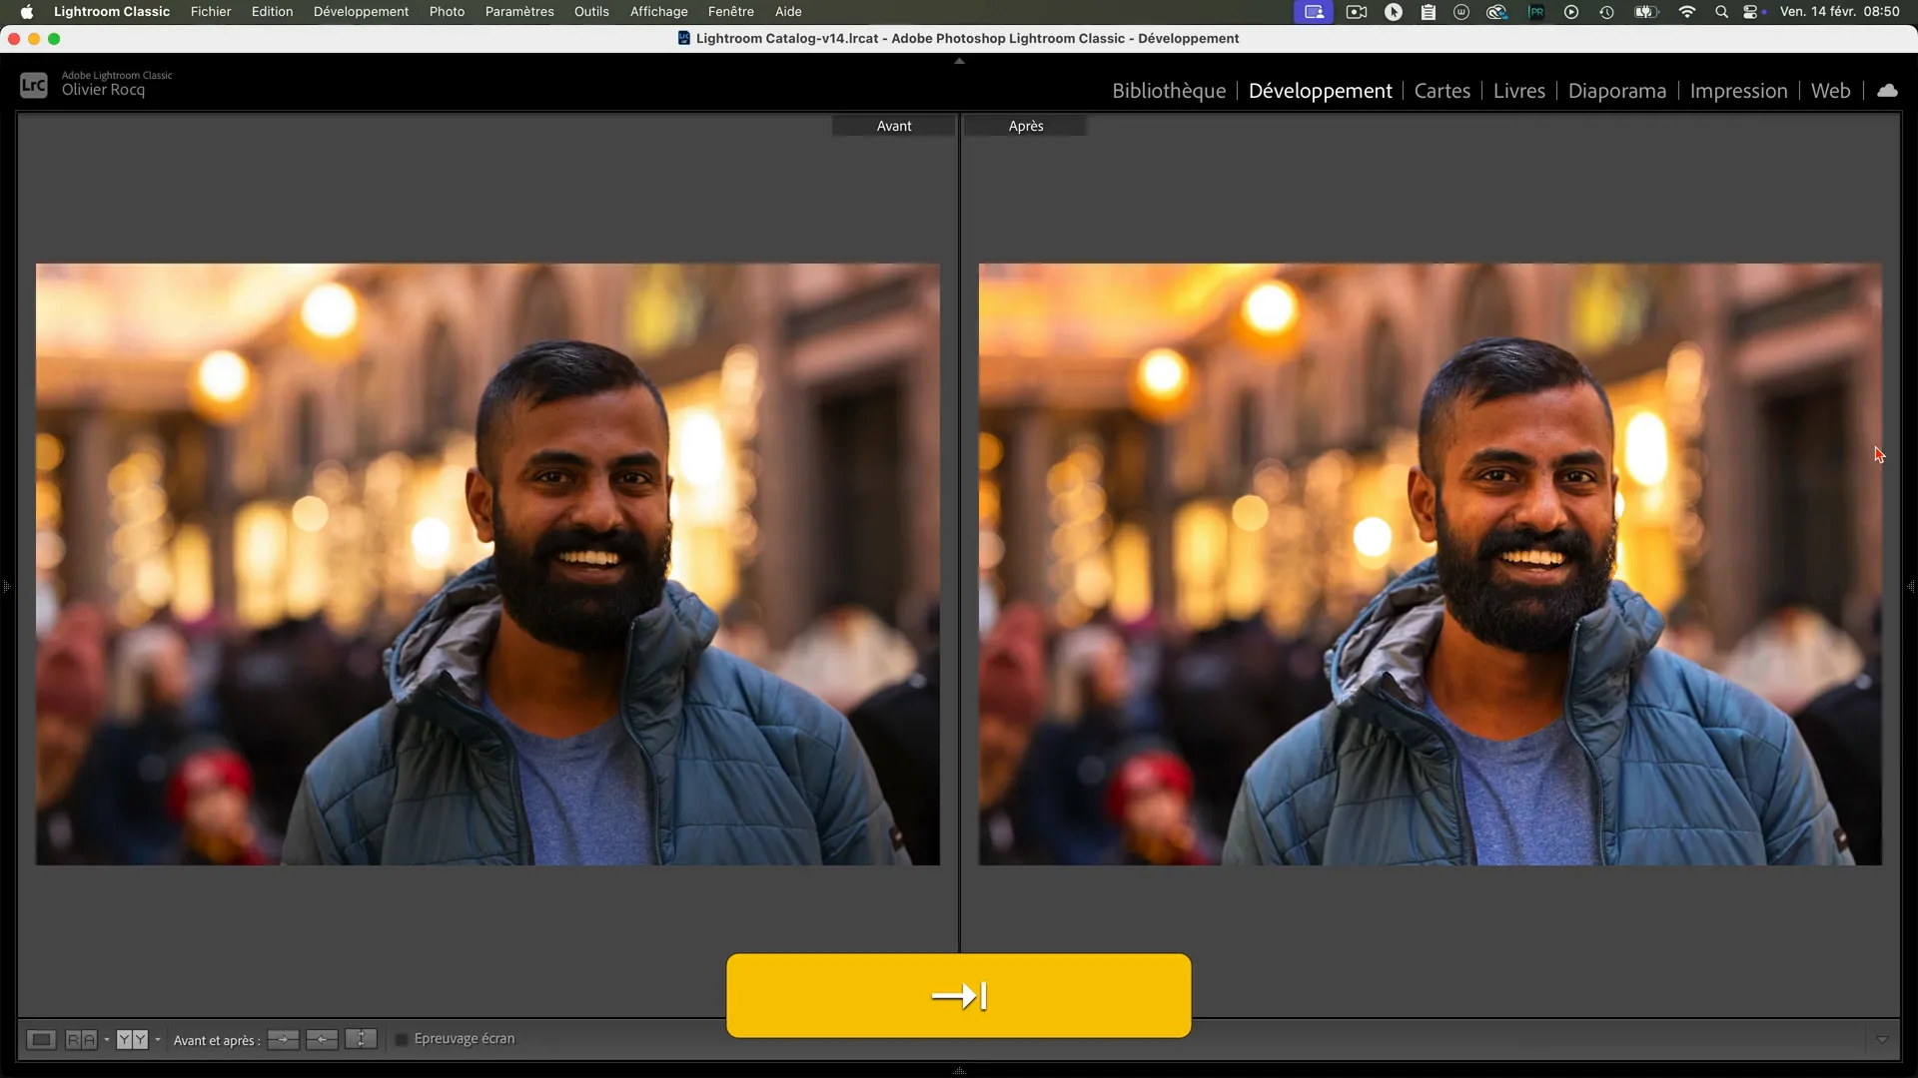Image resolution: width=1918 pixels, height=1078 pixels.
Task: Open the Bibliothèque module
Action: [1169, 91]
